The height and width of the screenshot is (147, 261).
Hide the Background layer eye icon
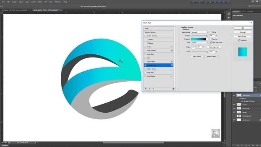click(234, 120)
